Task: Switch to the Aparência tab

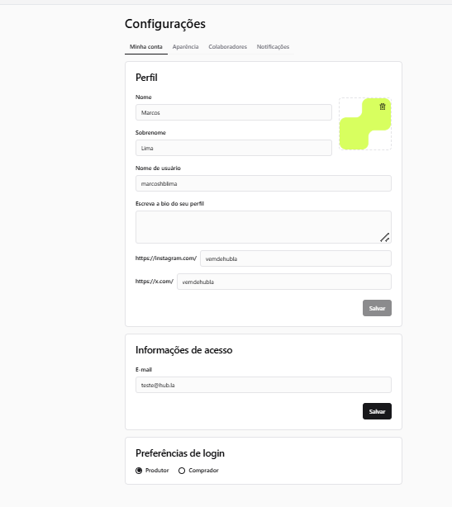Action: pyautogui.click(x=185, y=47)
